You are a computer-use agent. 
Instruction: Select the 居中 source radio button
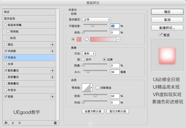83,59
